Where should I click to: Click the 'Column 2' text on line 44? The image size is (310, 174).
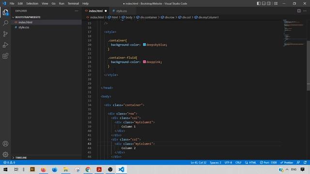(128, 148)
